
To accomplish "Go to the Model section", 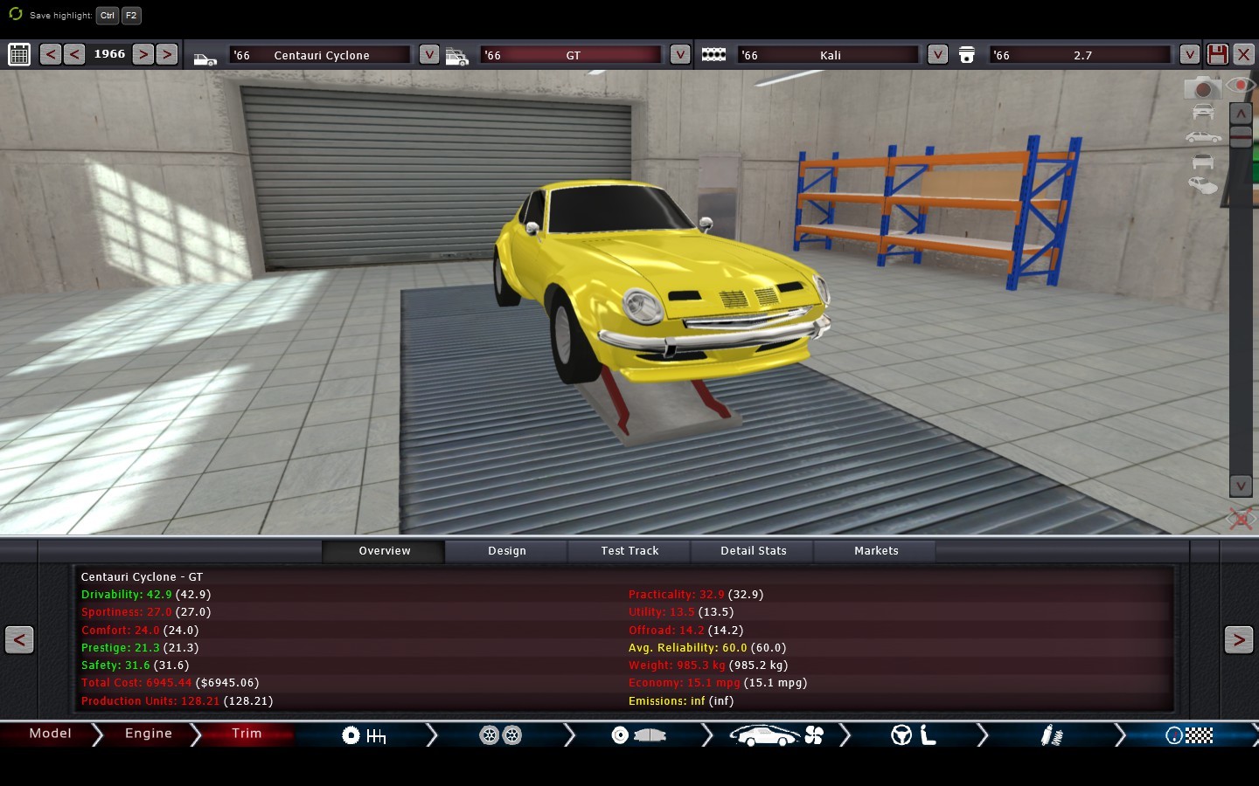I will coord(50,734).
